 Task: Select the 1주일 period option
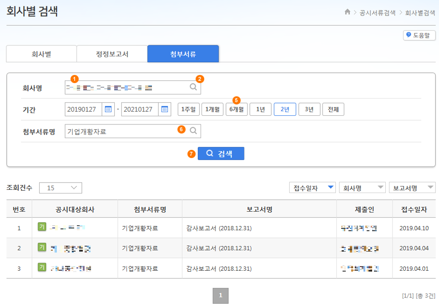click(188, 109)
